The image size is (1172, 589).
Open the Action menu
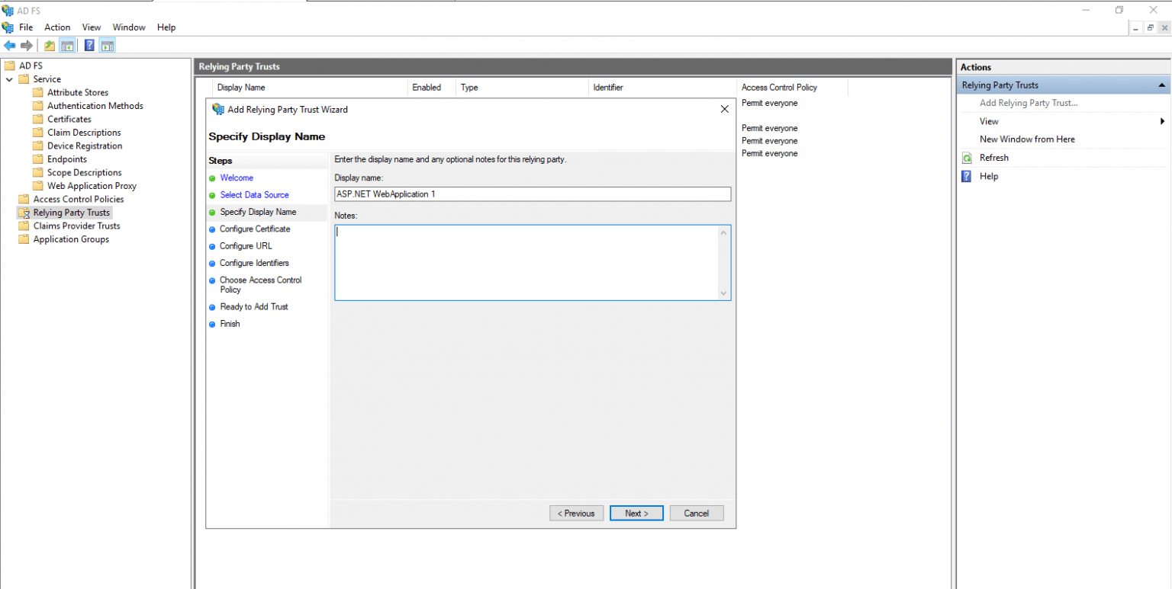tap(57, 27)
